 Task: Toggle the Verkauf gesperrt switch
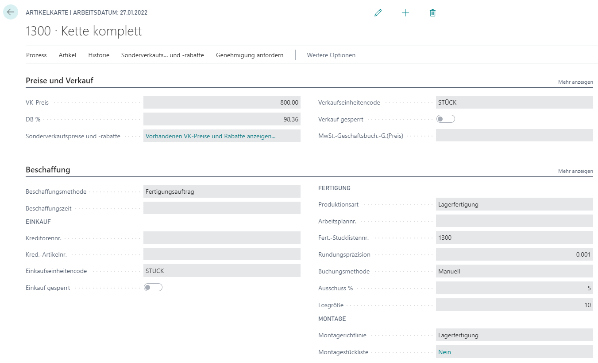coord(446,119)
